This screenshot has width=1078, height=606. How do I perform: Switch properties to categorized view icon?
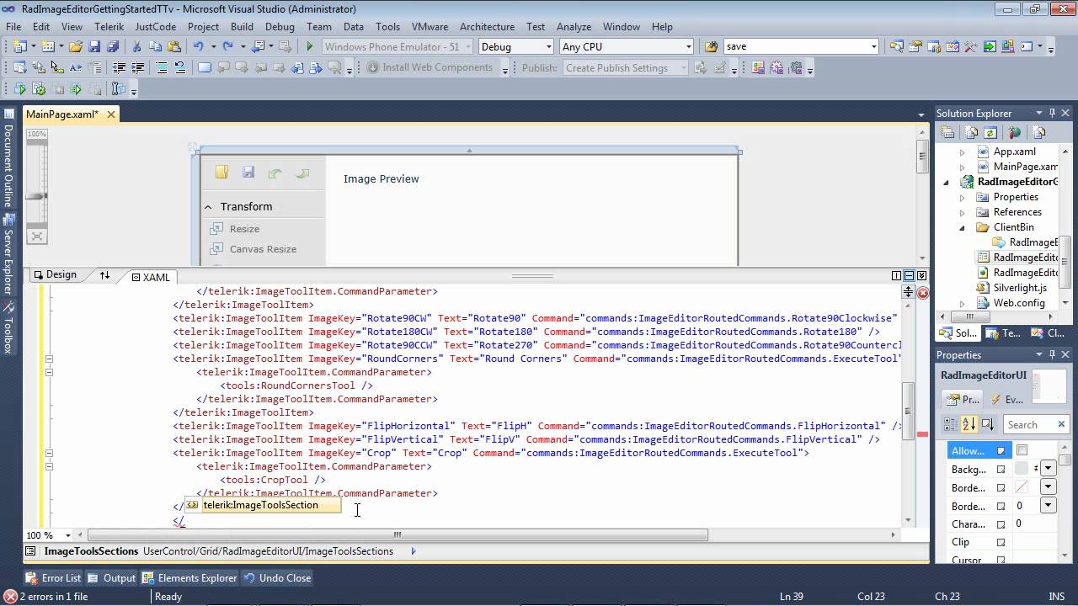point(951,425)
